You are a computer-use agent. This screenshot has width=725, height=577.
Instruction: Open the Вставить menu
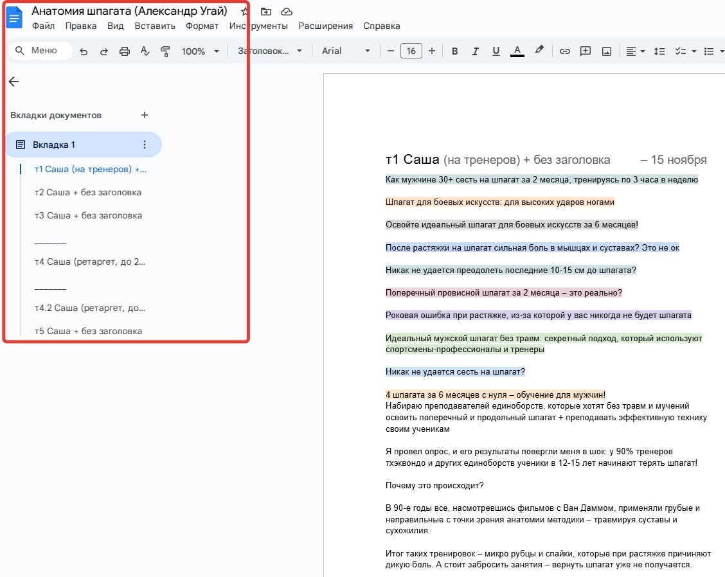click(155, 26)
